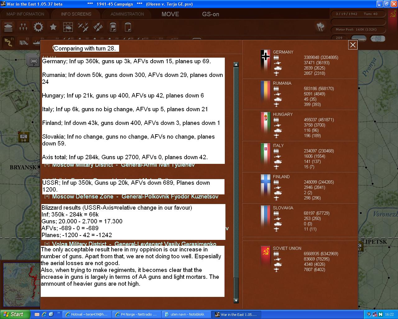Select the F2 rail move mode
Image resolution: width=398 pixels, height=319 pixels.
coord(23,42)
